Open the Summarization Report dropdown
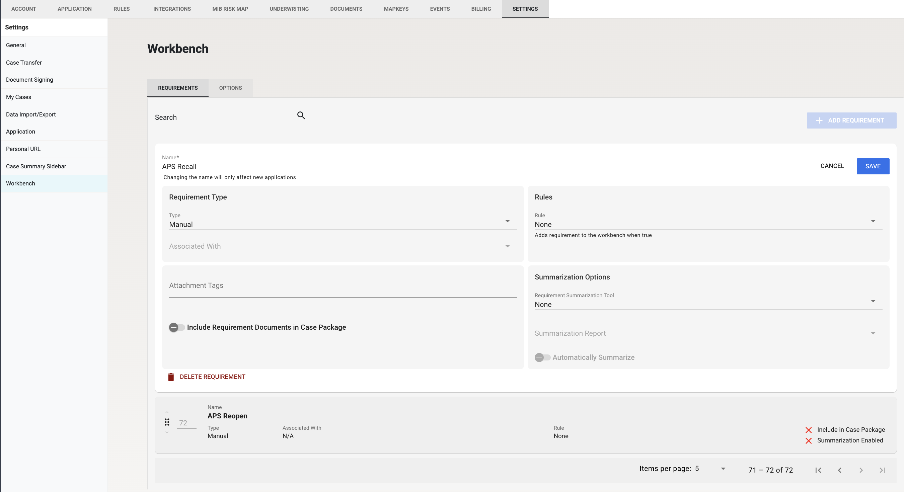This screenshot has width=904, height=492. pos(708,333)
